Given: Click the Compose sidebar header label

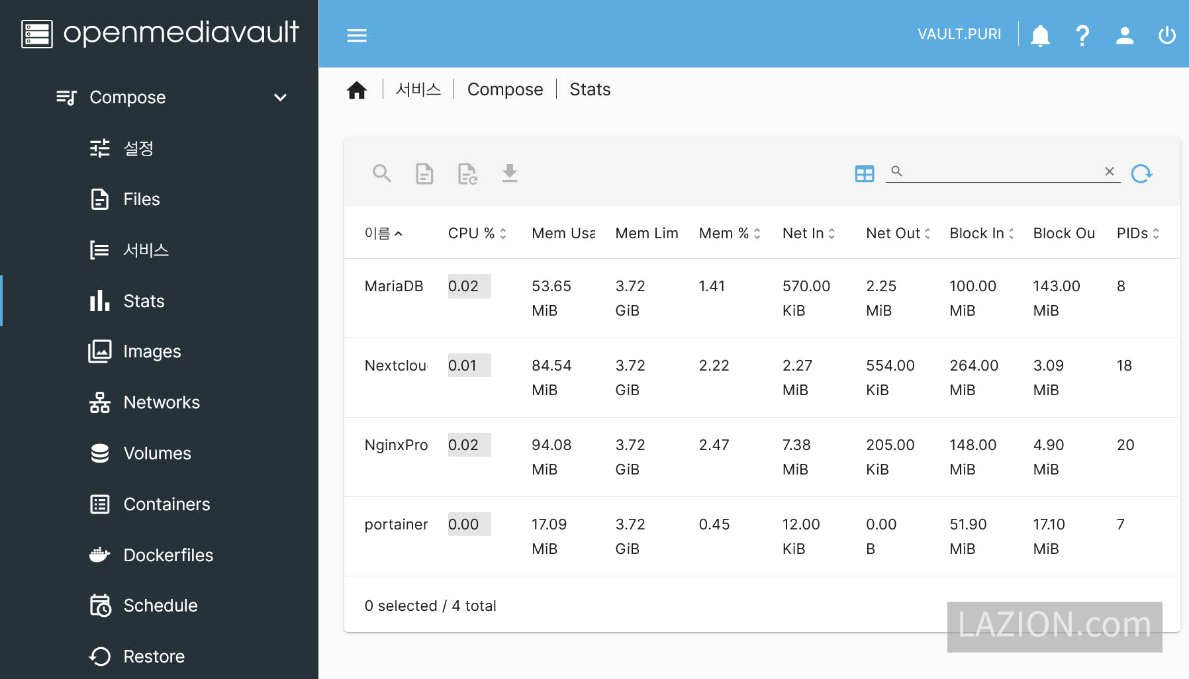Looking at the screenshot, I should coord(128,97).
